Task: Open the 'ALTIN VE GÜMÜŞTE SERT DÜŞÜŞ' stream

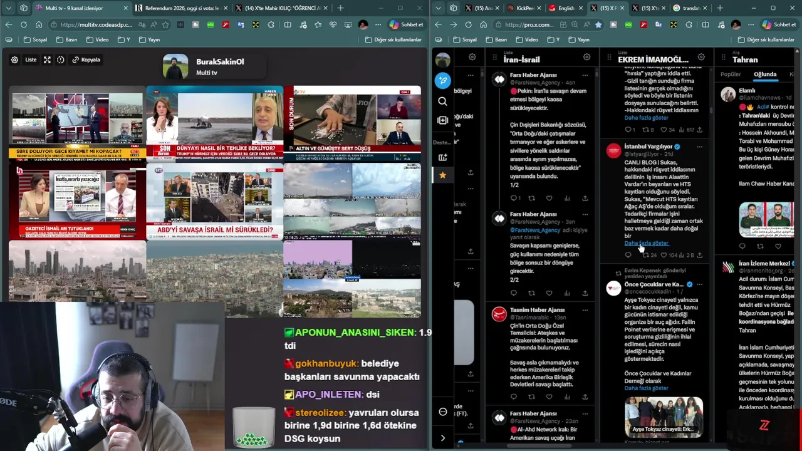Action: (352, 125)
